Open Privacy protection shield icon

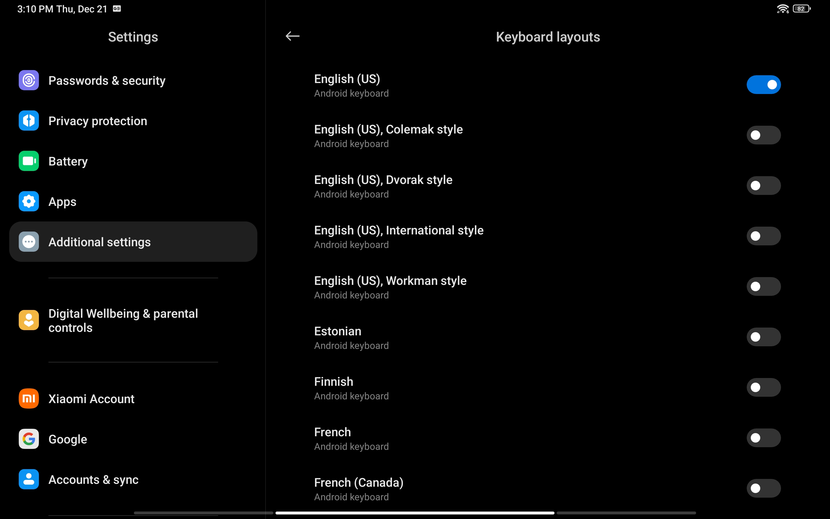(29, 121)
